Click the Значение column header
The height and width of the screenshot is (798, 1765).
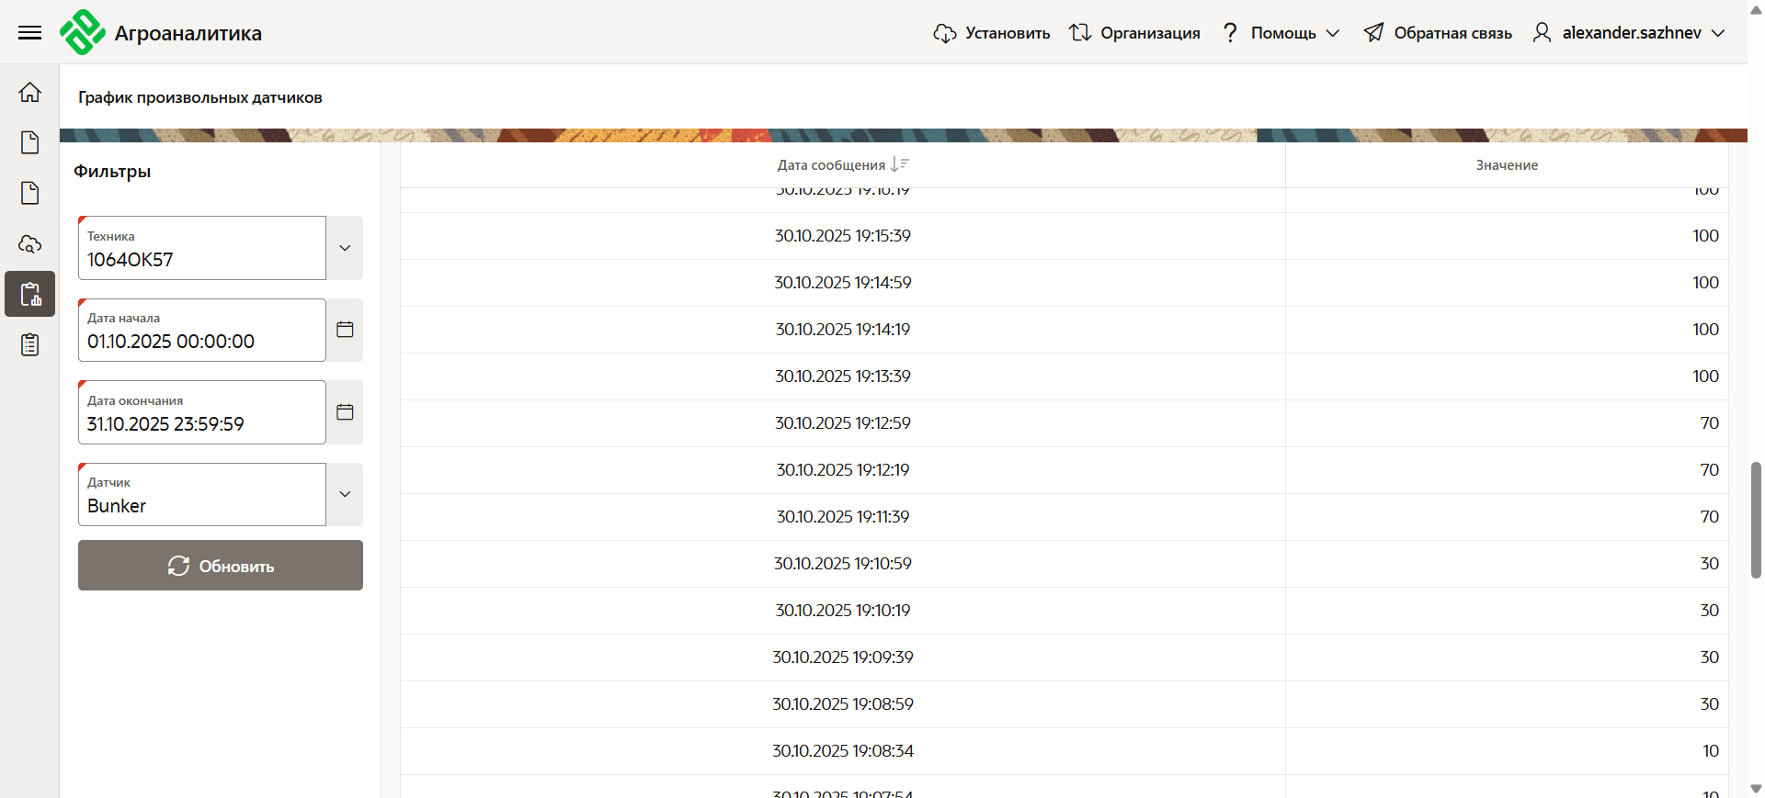1506,165
